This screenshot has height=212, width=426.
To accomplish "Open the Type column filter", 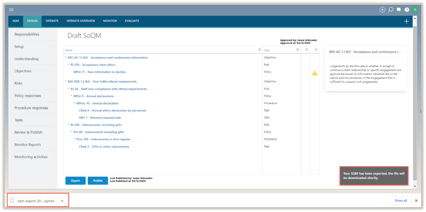I will [x=298, y=50].
